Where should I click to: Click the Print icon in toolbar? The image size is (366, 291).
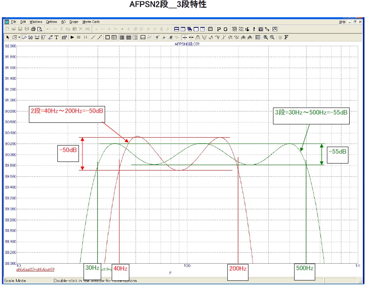[34, 29]
